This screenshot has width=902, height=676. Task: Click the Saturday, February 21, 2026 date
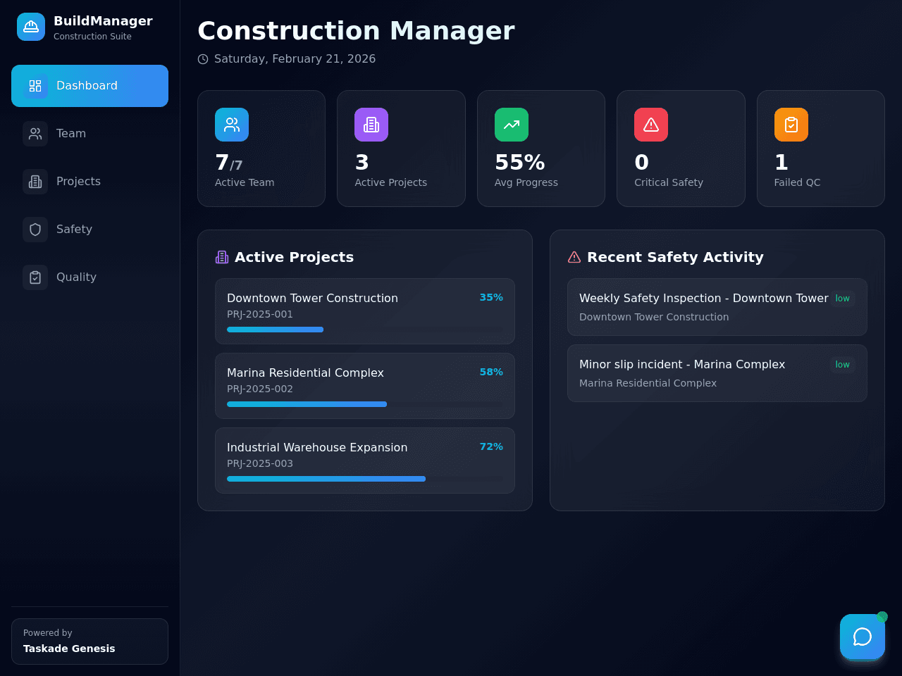(295, 59)
